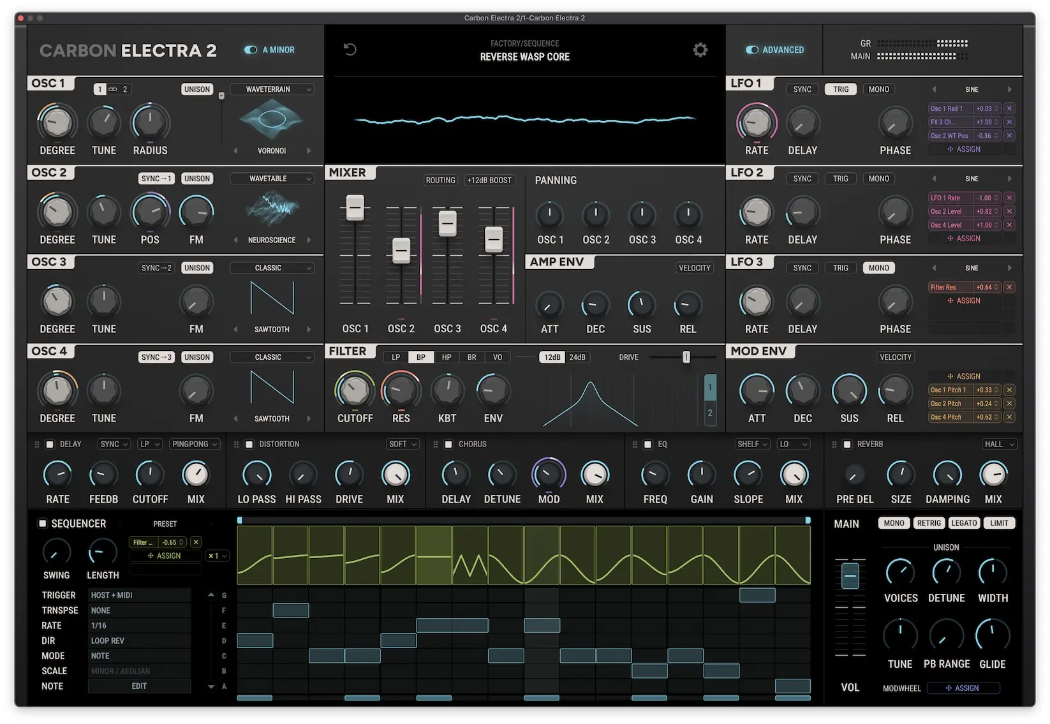Viewport: 1050px width, 724px height.
Task: Select the BP filter type tab
Action: click(x=421, y=357)
